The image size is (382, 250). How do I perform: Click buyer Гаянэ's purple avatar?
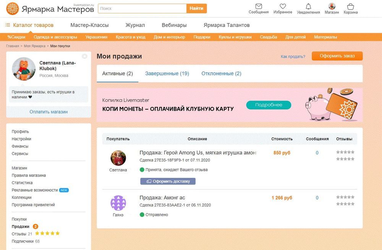(x=118, y=203)
